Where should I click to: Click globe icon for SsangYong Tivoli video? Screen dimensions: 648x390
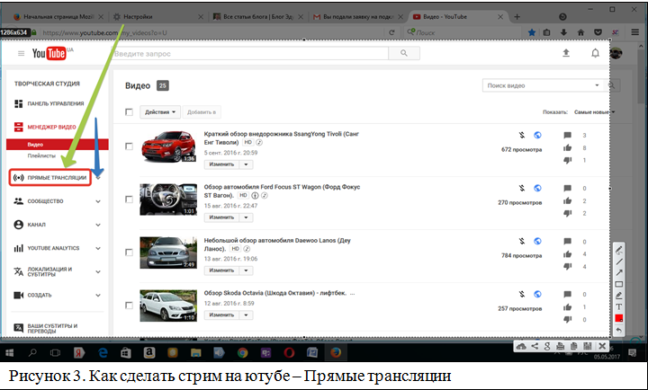[x=537, y=136]
